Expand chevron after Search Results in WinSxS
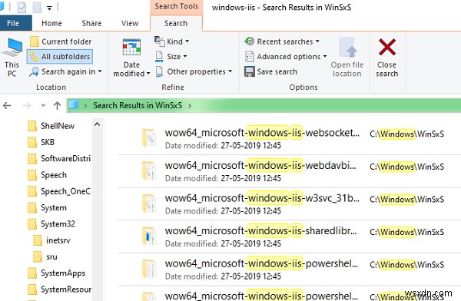Viewport: 461px width, 301px height. (x=190, y=105)
